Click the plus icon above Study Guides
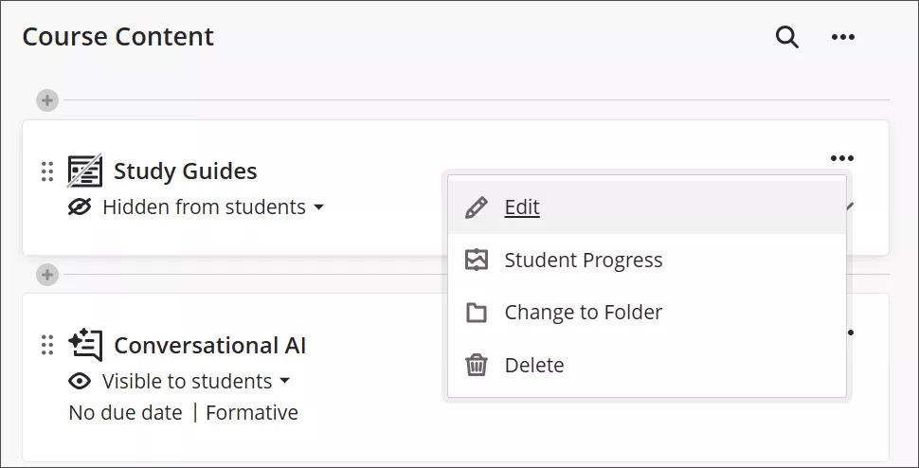The width and height of the screenshot is (919, 468). pos(47,100)
